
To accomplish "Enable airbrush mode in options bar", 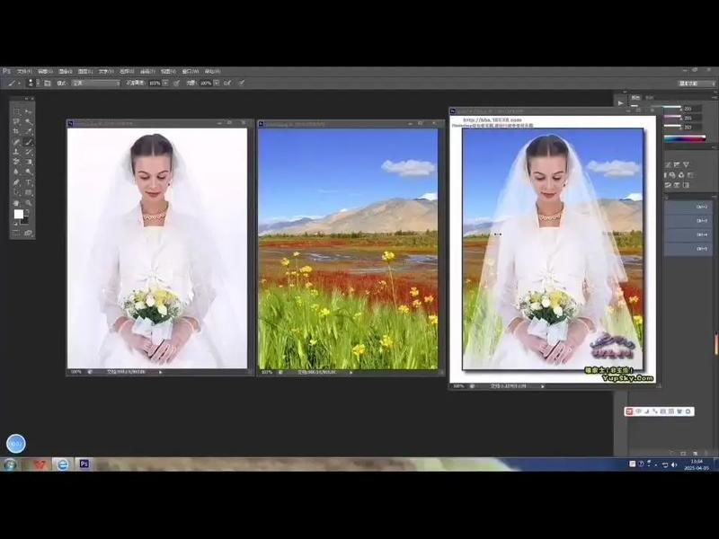I will [227, 83].
